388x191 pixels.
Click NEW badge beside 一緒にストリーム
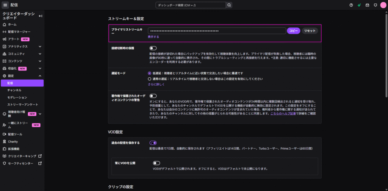tap(36, 125)
